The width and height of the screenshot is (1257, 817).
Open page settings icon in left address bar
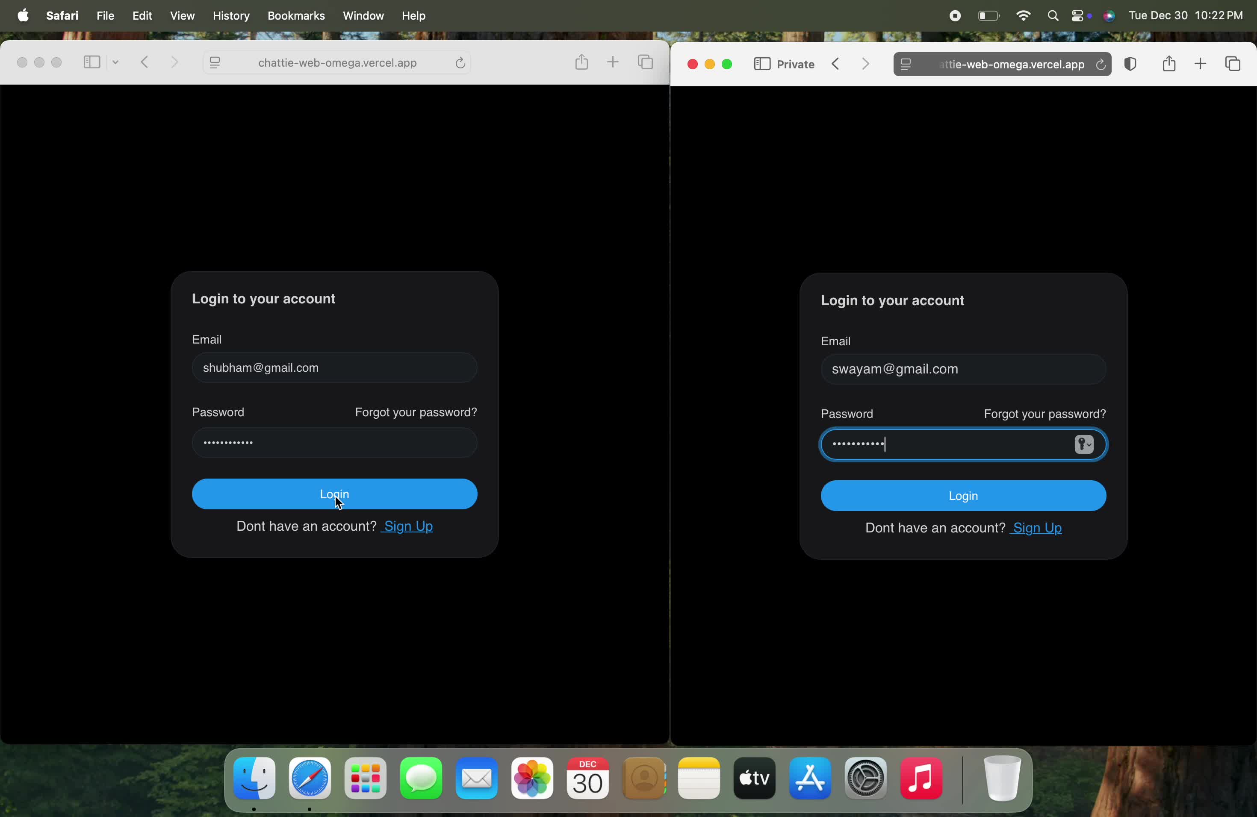(x=215, y=63)
